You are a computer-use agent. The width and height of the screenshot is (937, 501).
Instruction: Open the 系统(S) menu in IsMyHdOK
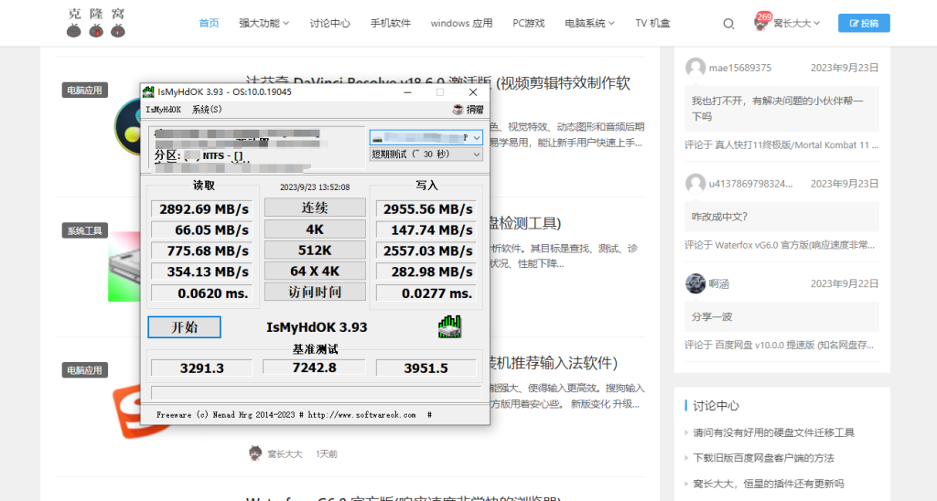click(x=207, y=110)
